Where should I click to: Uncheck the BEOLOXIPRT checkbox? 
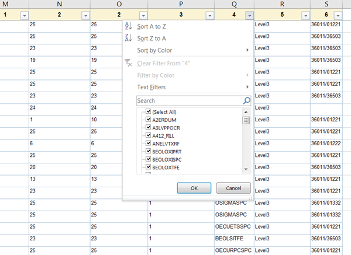pos(148,151)
